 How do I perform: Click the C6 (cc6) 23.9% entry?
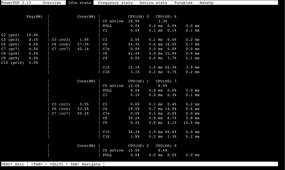point(70,109)
